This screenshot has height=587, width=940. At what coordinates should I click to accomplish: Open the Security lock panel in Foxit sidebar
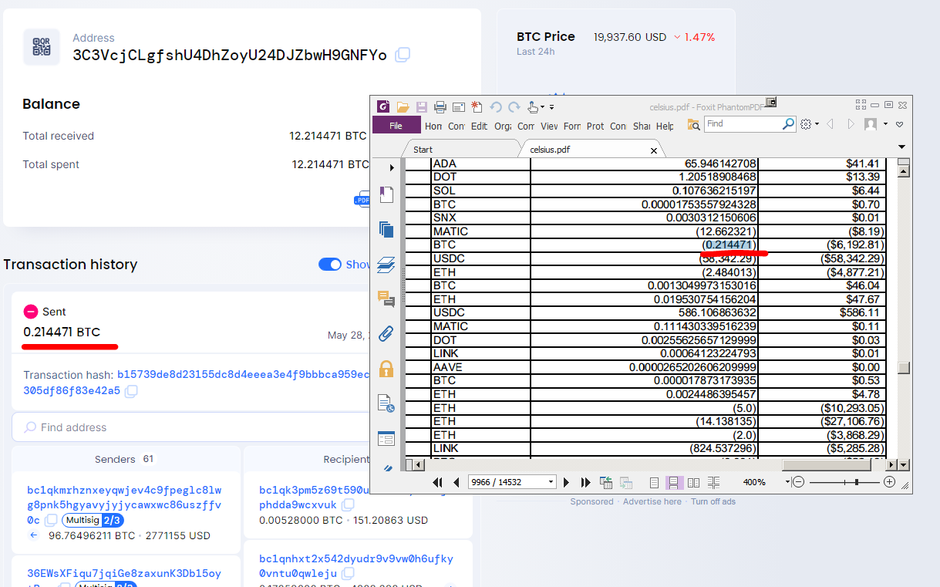(386, 368)
